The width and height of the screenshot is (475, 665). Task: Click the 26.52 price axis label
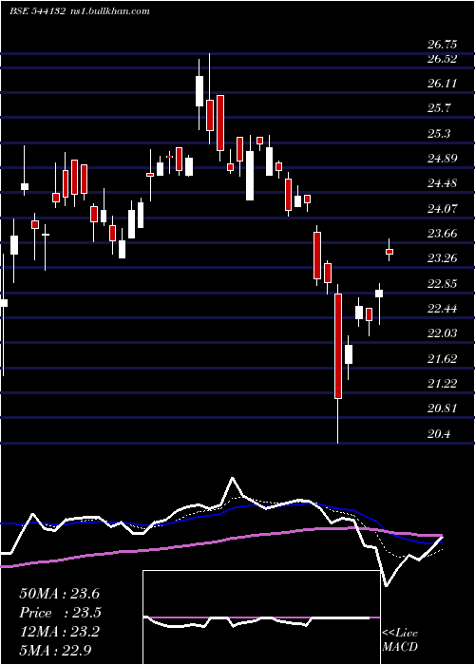coord(442,59)
